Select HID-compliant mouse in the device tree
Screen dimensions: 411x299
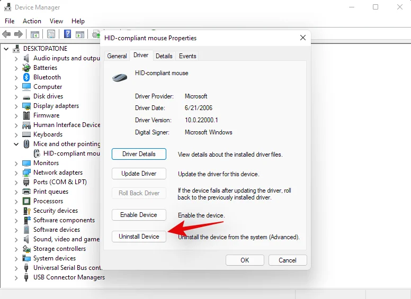67,153
